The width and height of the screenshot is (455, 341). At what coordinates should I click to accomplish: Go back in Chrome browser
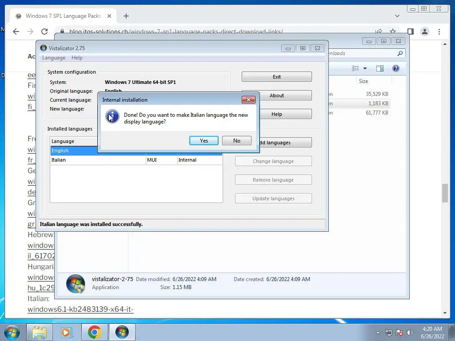point(16,32)
